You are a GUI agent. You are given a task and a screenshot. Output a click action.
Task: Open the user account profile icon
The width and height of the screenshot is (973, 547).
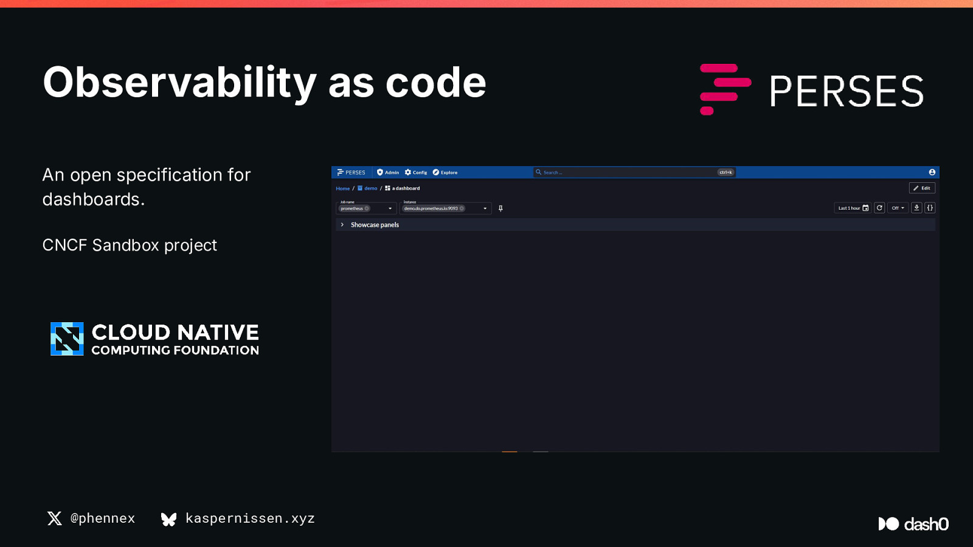pos(932,173)
